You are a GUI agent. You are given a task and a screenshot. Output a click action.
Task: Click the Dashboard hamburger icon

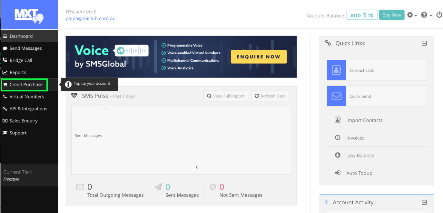click(x=5, y=36)
